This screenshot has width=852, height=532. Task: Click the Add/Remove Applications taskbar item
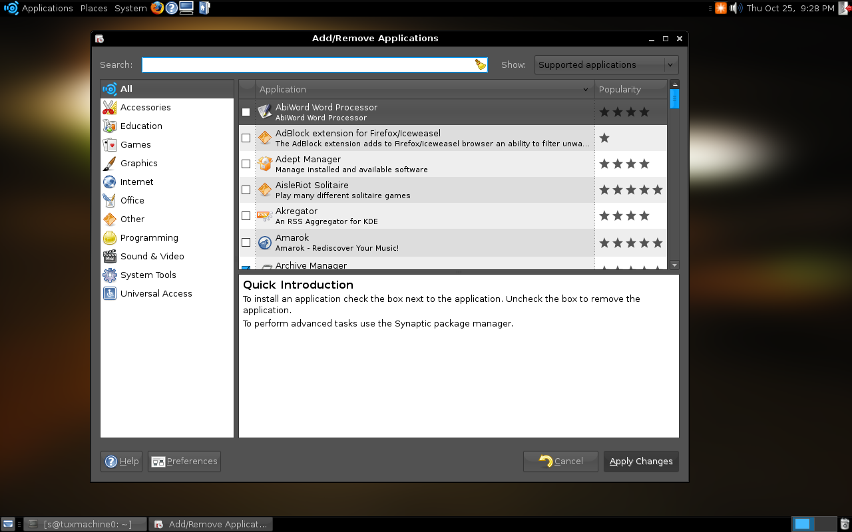[x=210, y=524]
